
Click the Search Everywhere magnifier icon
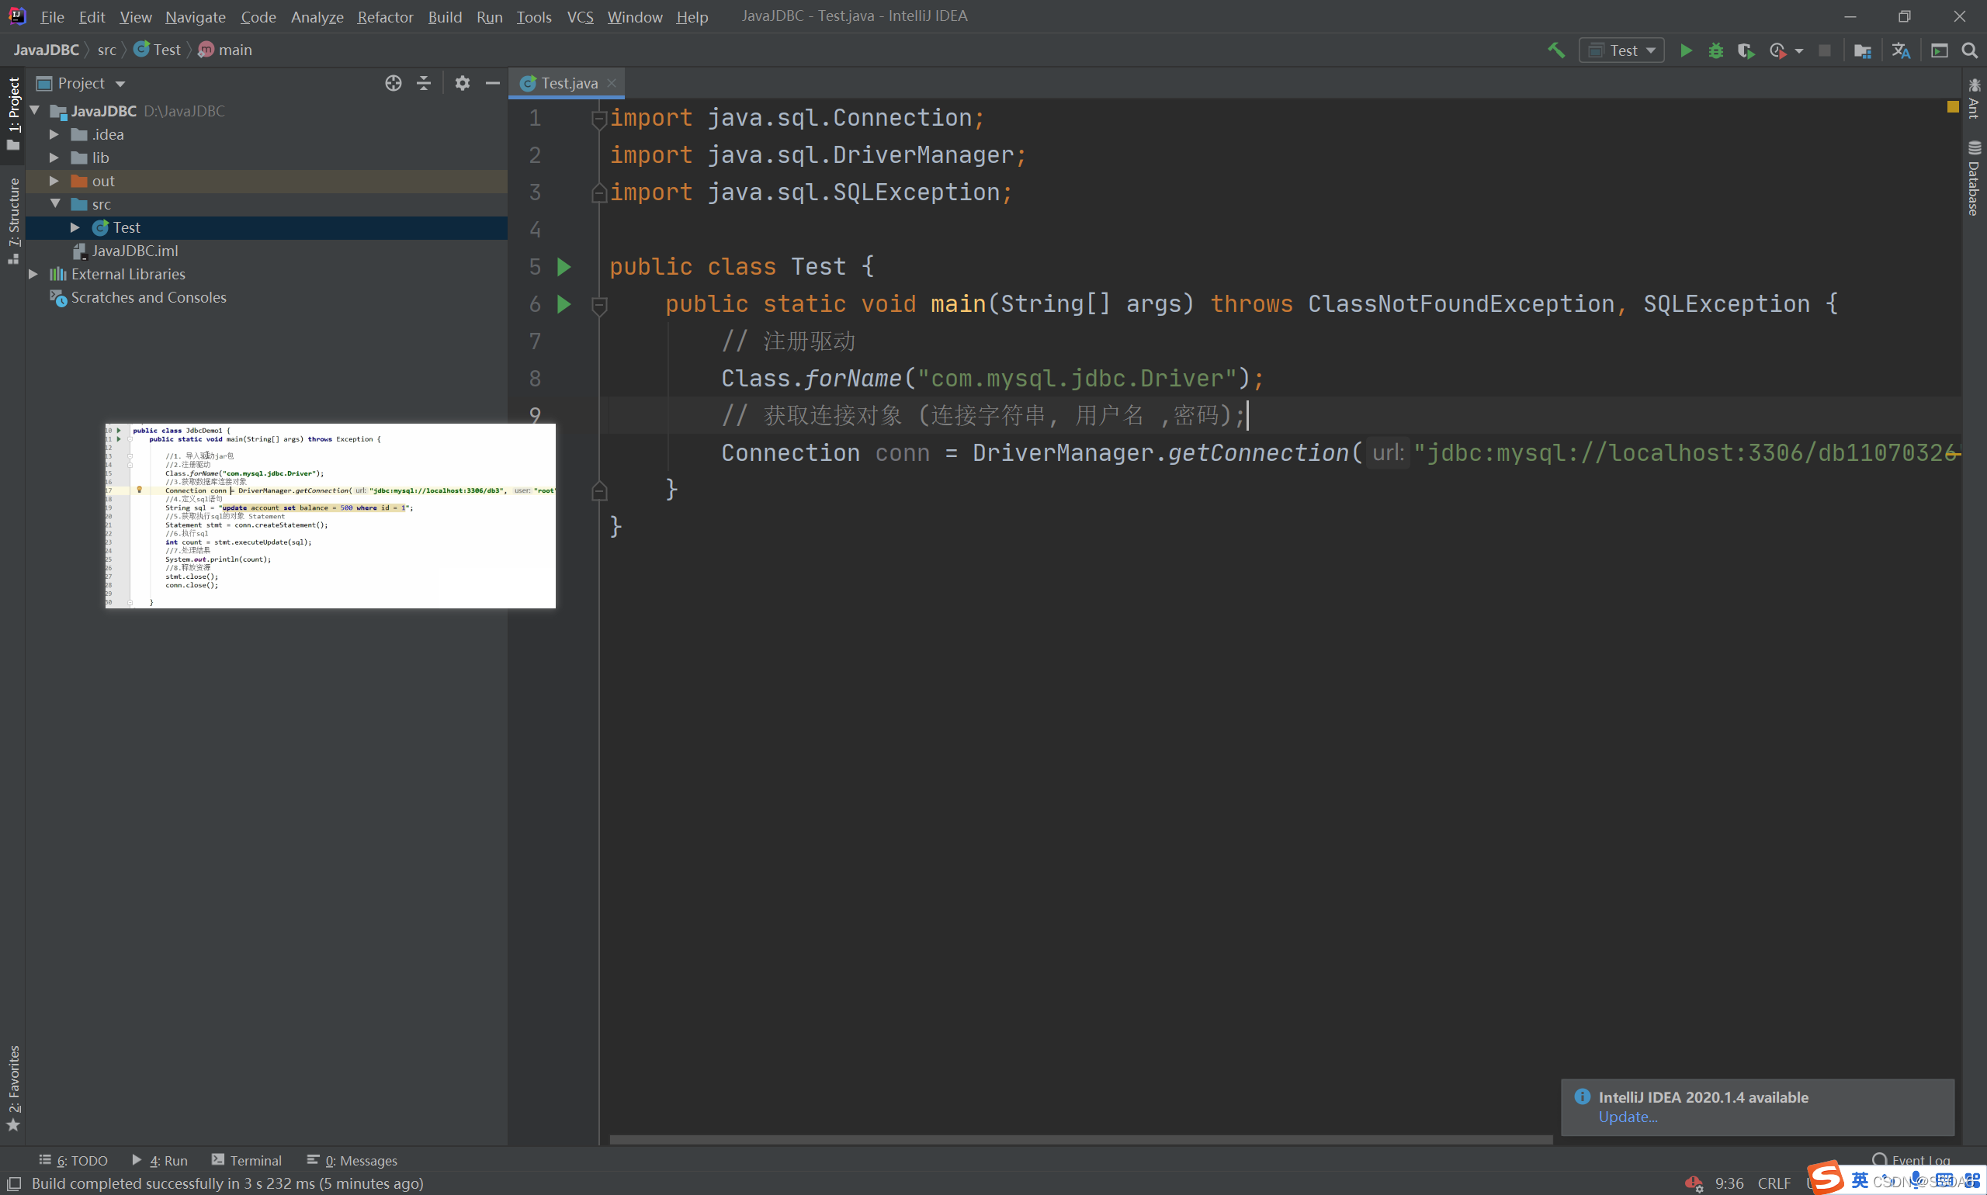coord(1969,50)
